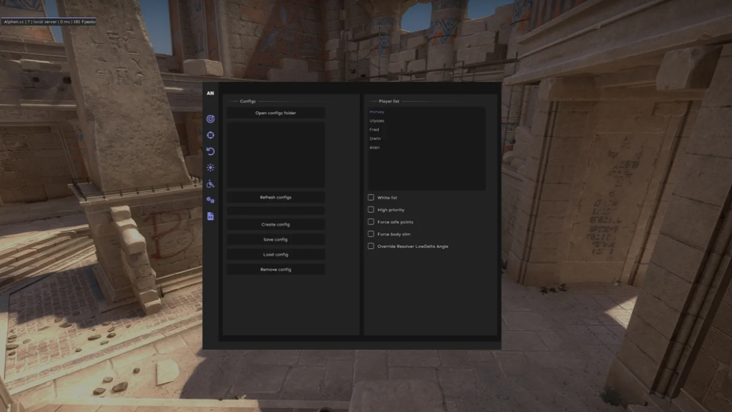Screen dimensions: 732x412
Task: Open configs folder
Action: [275, 113]
